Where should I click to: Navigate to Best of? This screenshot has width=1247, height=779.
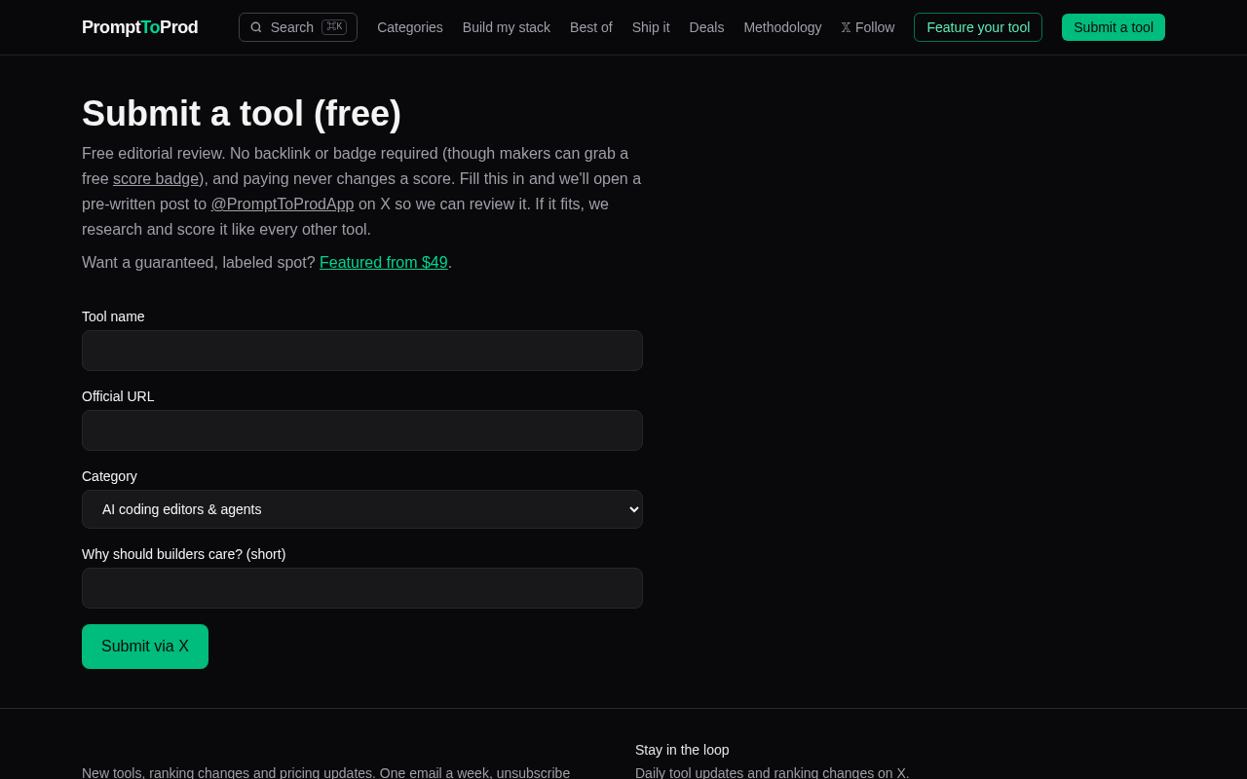pyautogui.click(x=591, y=27)
